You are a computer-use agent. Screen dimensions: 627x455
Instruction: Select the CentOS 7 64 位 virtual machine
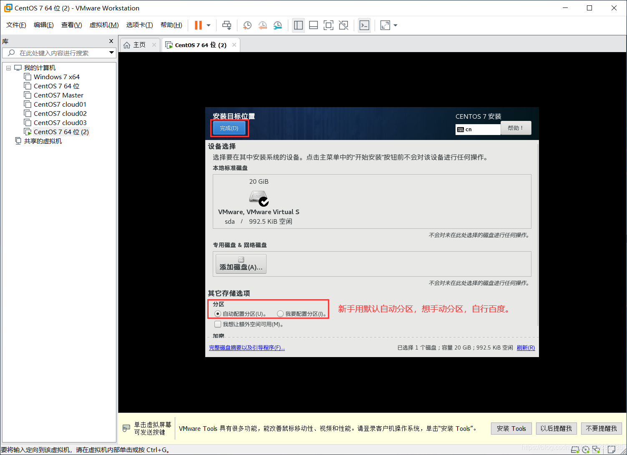click(57, 86)
